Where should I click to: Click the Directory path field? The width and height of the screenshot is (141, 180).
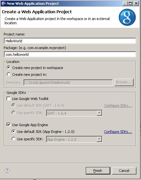pos(68,83)
